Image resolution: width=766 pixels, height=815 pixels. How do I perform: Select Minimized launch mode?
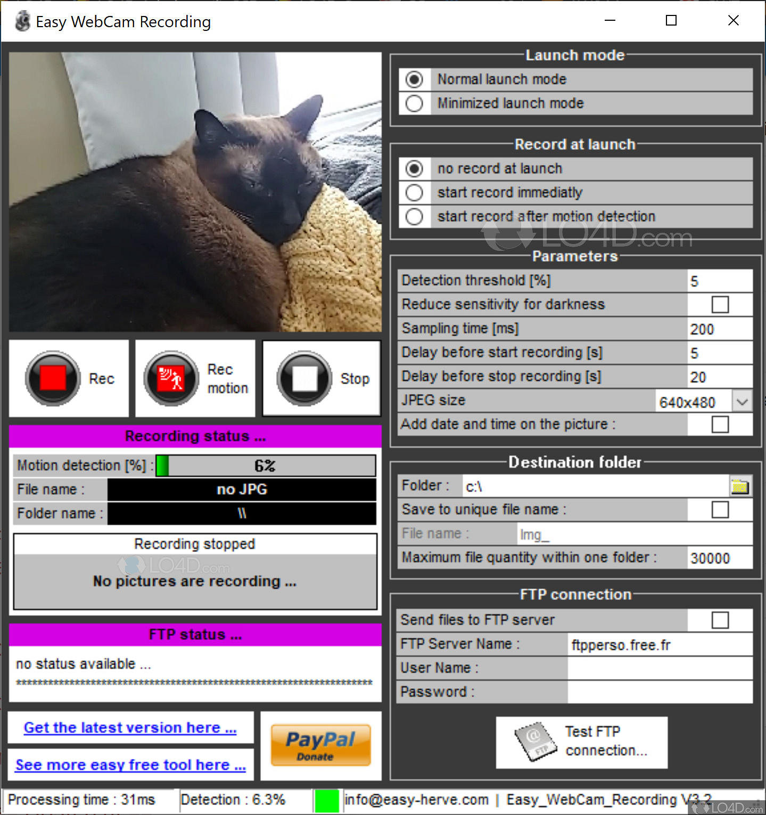pyautogui.click(x=414, y=103)
